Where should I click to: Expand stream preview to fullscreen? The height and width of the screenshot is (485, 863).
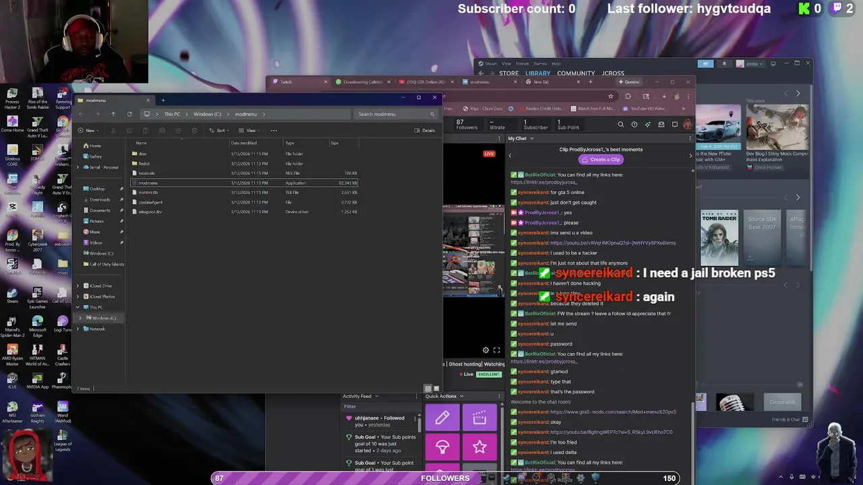click(x=497, y=350)
